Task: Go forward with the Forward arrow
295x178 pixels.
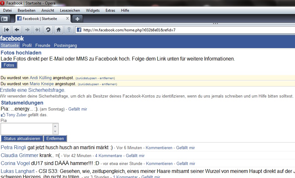Action: [x=27, y=30]
